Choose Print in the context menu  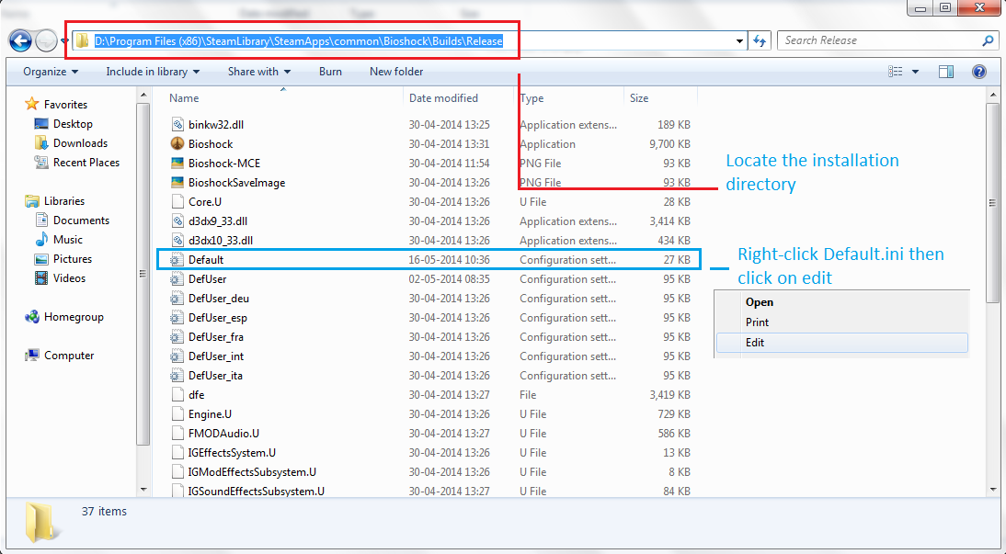click(840, 322)
